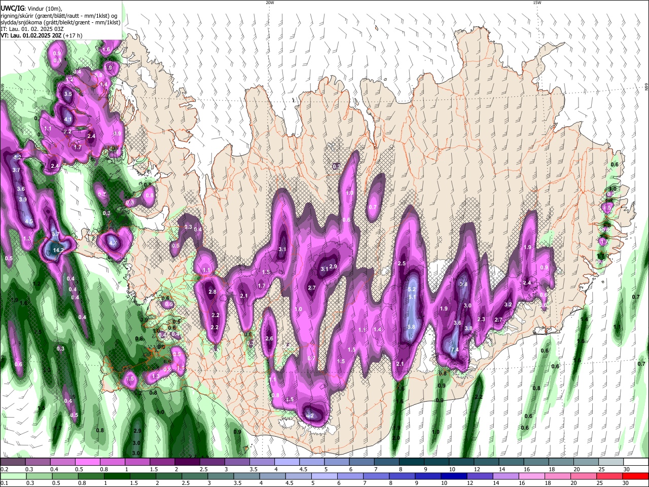Select the darkest purple 2–2.5 swatch, upper legend row
Viewport: 649px width, 487px height.
click(x=188, y=462)
